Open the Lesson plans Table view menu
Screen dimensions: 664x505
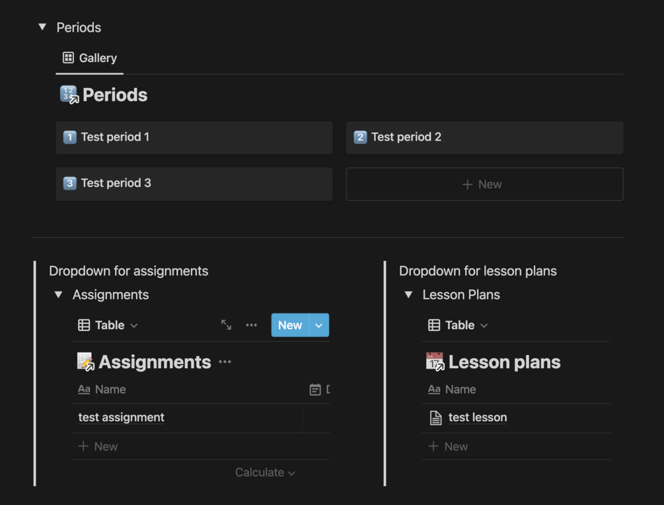coord(458,325)
